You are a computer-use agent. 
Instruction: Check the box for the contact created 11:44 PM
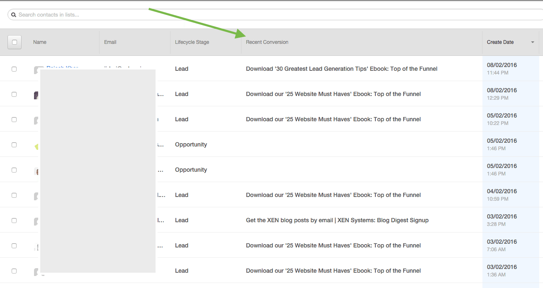14,69
